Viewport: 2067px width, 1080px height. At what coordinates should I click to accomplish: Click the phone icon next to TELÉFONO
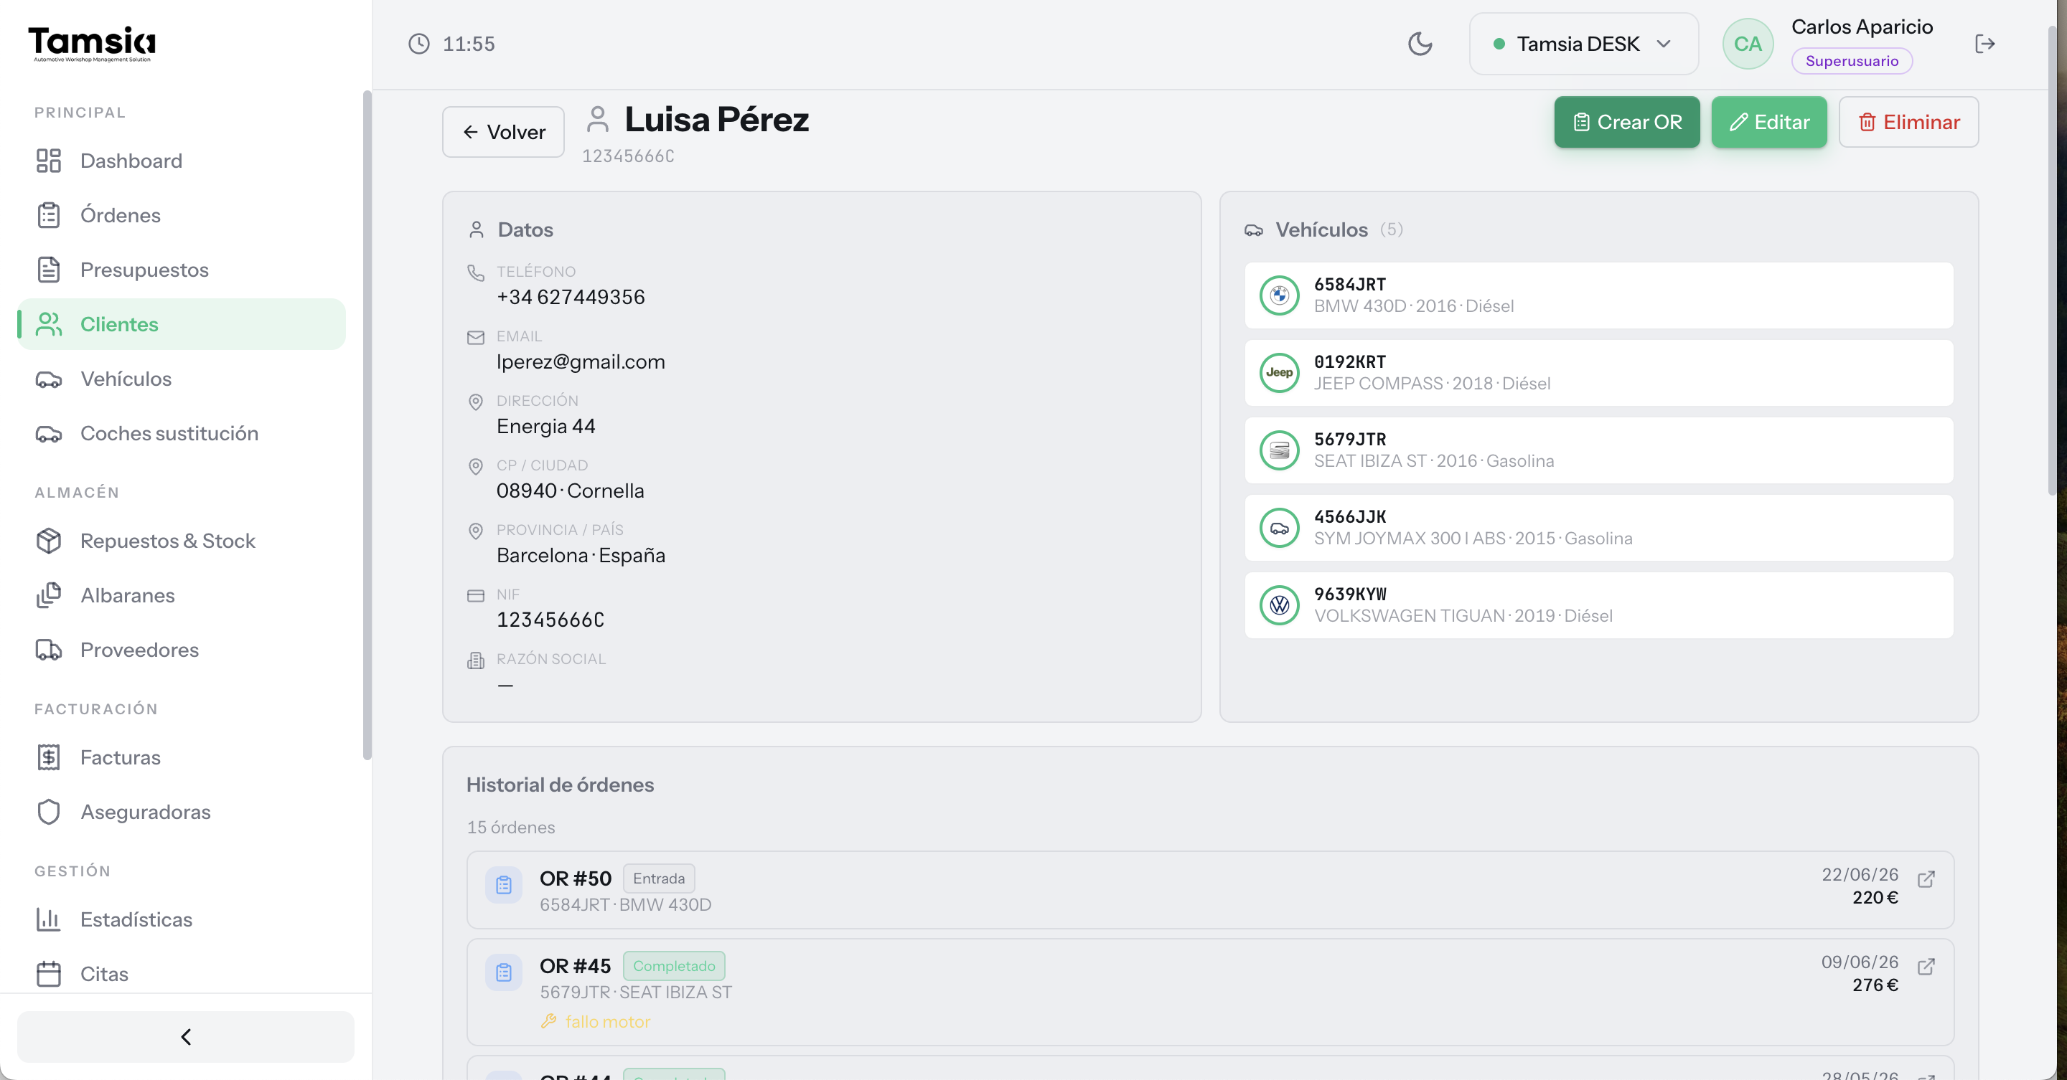coord(476,273)
